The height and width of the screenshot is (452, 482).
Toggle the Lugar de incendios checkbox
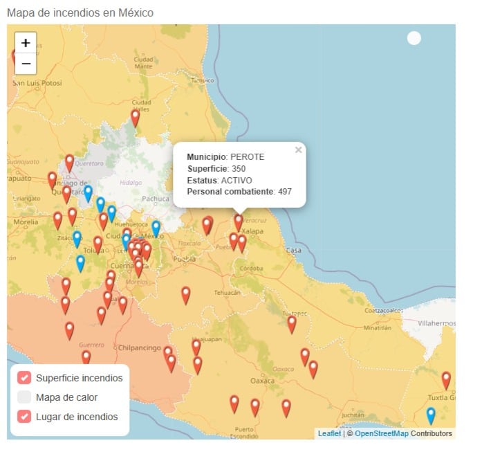[x=24, y=417]
